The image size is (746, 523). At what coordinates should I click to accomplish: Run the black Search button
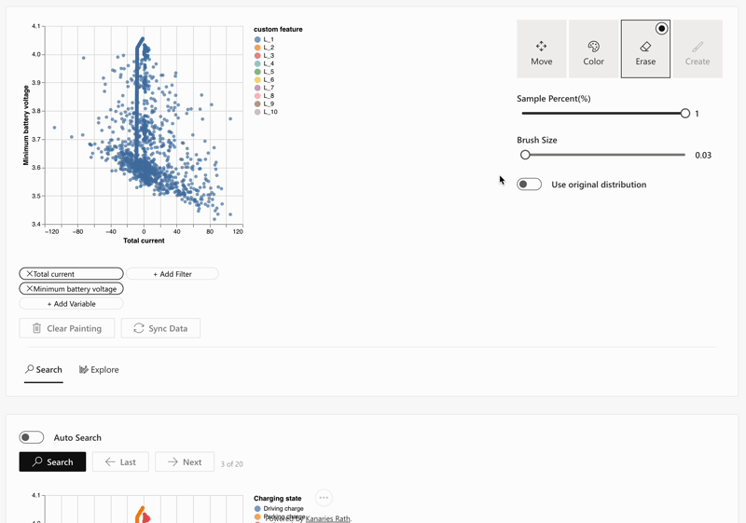click(x=52, y=461)
